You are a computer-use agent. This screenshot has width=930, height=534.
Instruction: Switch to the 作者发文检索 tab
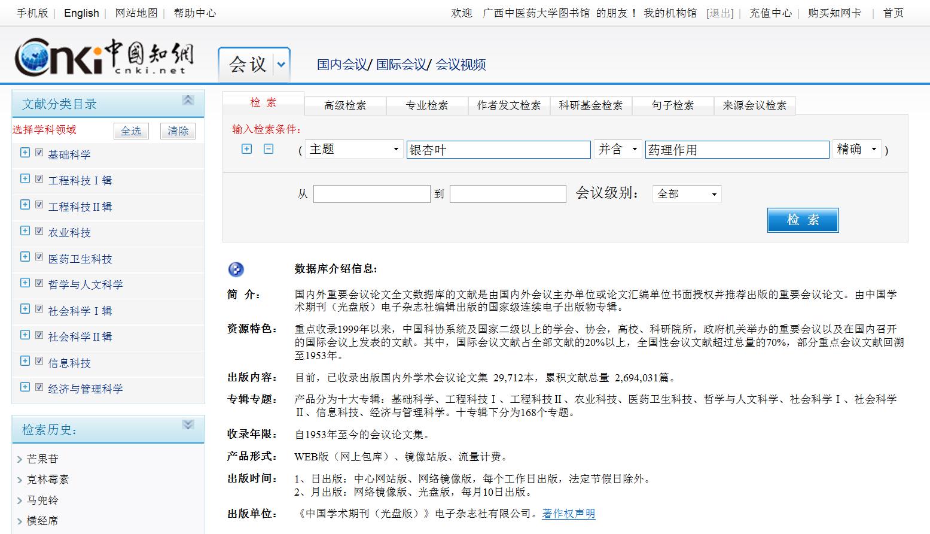508,105
